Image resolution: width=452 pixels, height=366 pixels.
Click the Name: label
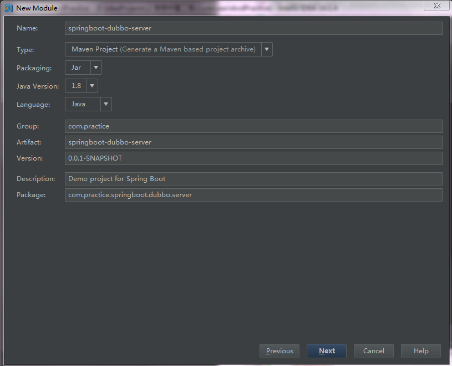[27, 28]
